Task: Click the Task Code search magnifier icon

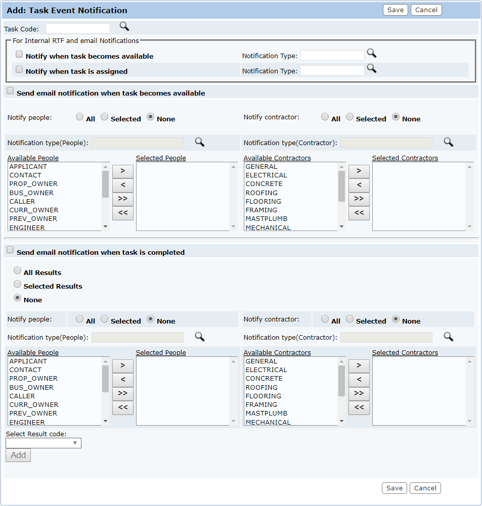Action: pyautogui.click(x=124, y=26)
